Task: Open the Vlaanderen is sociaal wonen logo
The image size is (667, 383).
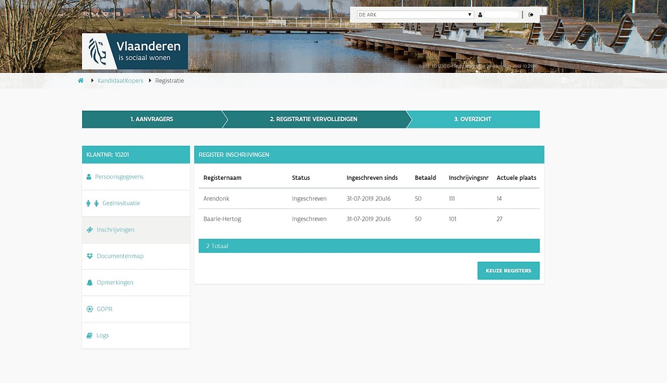Action: tap(135, 51)
